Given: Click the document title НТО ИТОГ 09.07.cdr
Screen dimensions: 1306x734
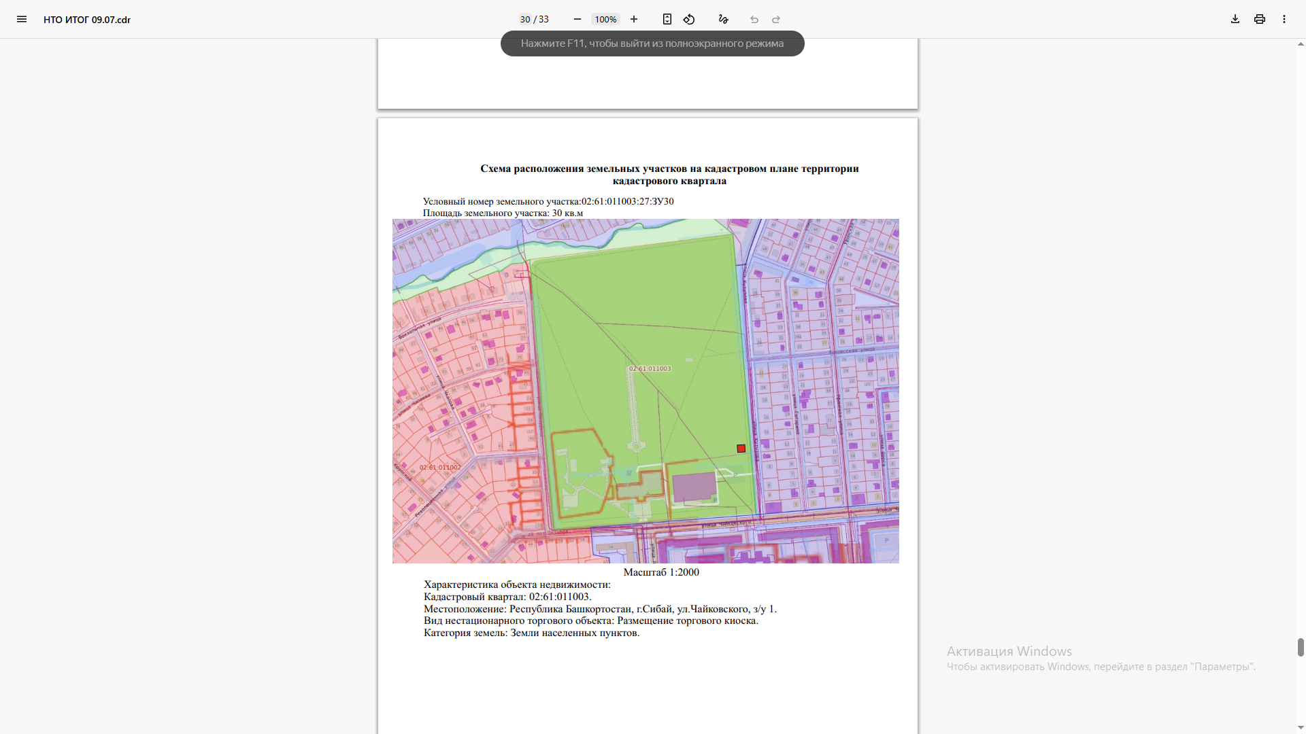Looking at the screenshot, I should coord(87,20).
